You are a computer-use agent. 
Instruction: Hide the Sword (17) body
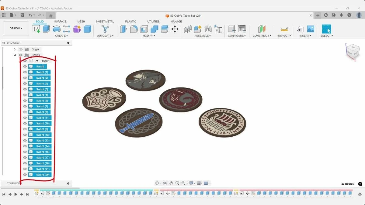tap(25, 158)
